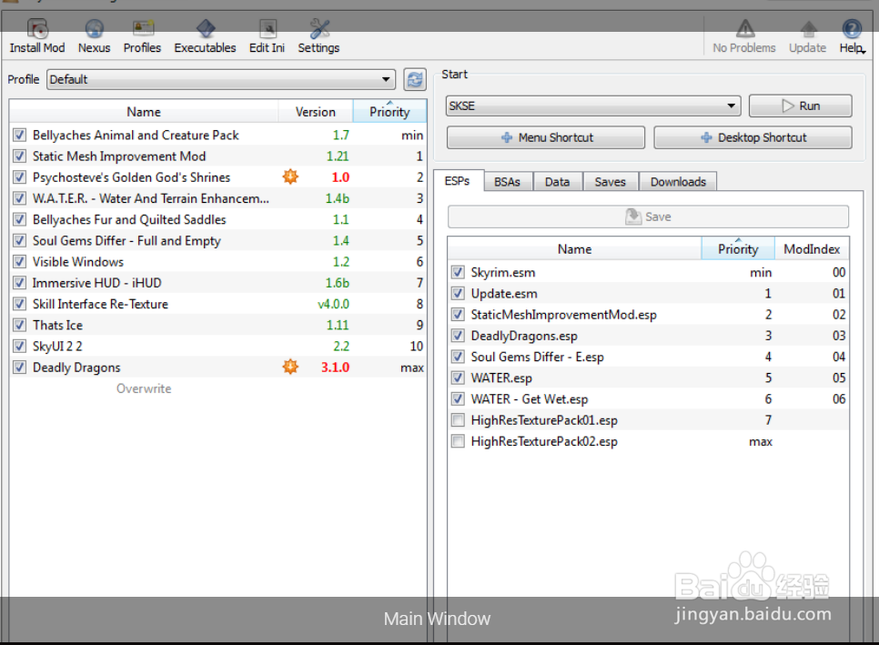879x645 pixels.
Task: Click the Save button in the ESPs tab
Action: click(648, 217)
